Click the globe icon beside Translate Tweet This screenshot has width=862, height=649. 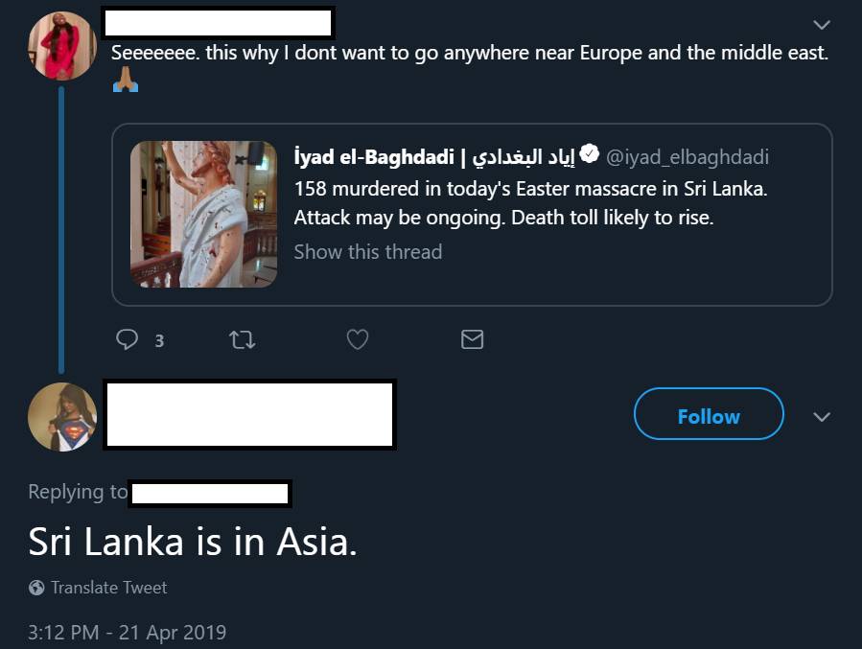click(x=36, y=588)
